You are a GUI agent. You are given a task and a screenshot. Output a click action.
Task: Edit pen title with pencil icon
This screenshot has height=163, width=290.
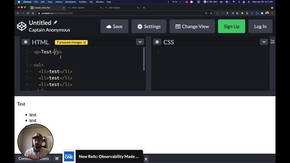[x=55, y=23]
